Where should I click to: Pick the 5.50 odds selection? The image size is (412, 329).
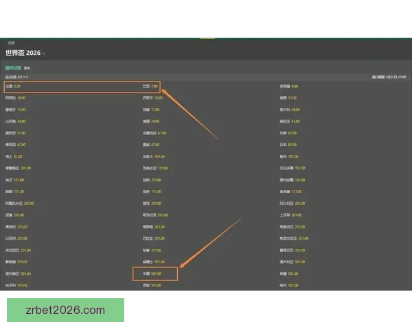point(13,86)
